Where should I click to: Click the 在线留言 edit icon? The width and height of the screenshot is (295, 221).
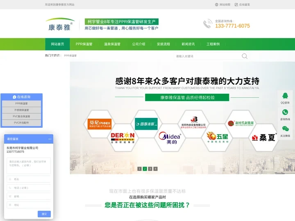click(x=236, y=5)
